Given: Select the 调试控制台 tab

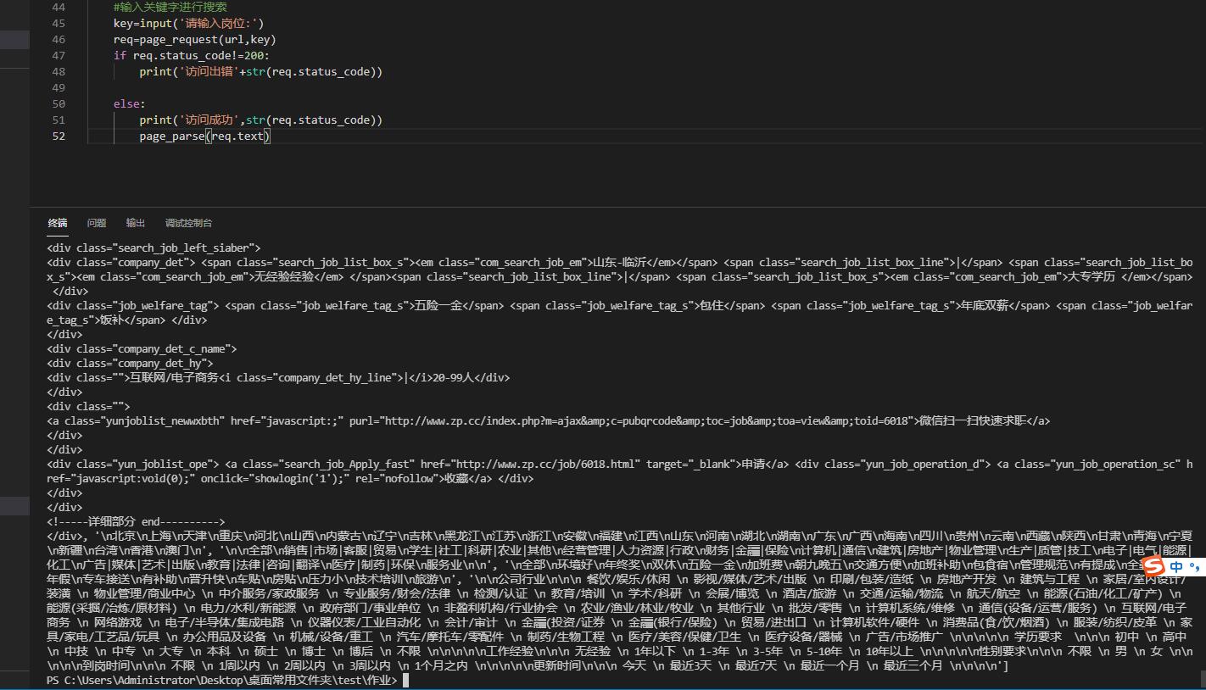Looking at the screenshot, I should point(187,223).
